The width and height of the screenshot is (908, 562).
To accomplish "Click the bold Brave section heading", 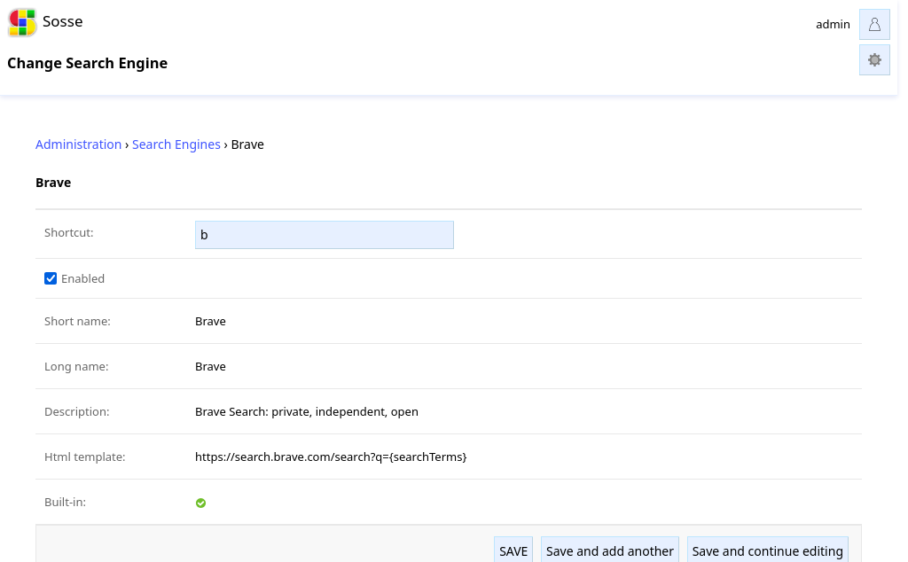I will pos(53,183).
